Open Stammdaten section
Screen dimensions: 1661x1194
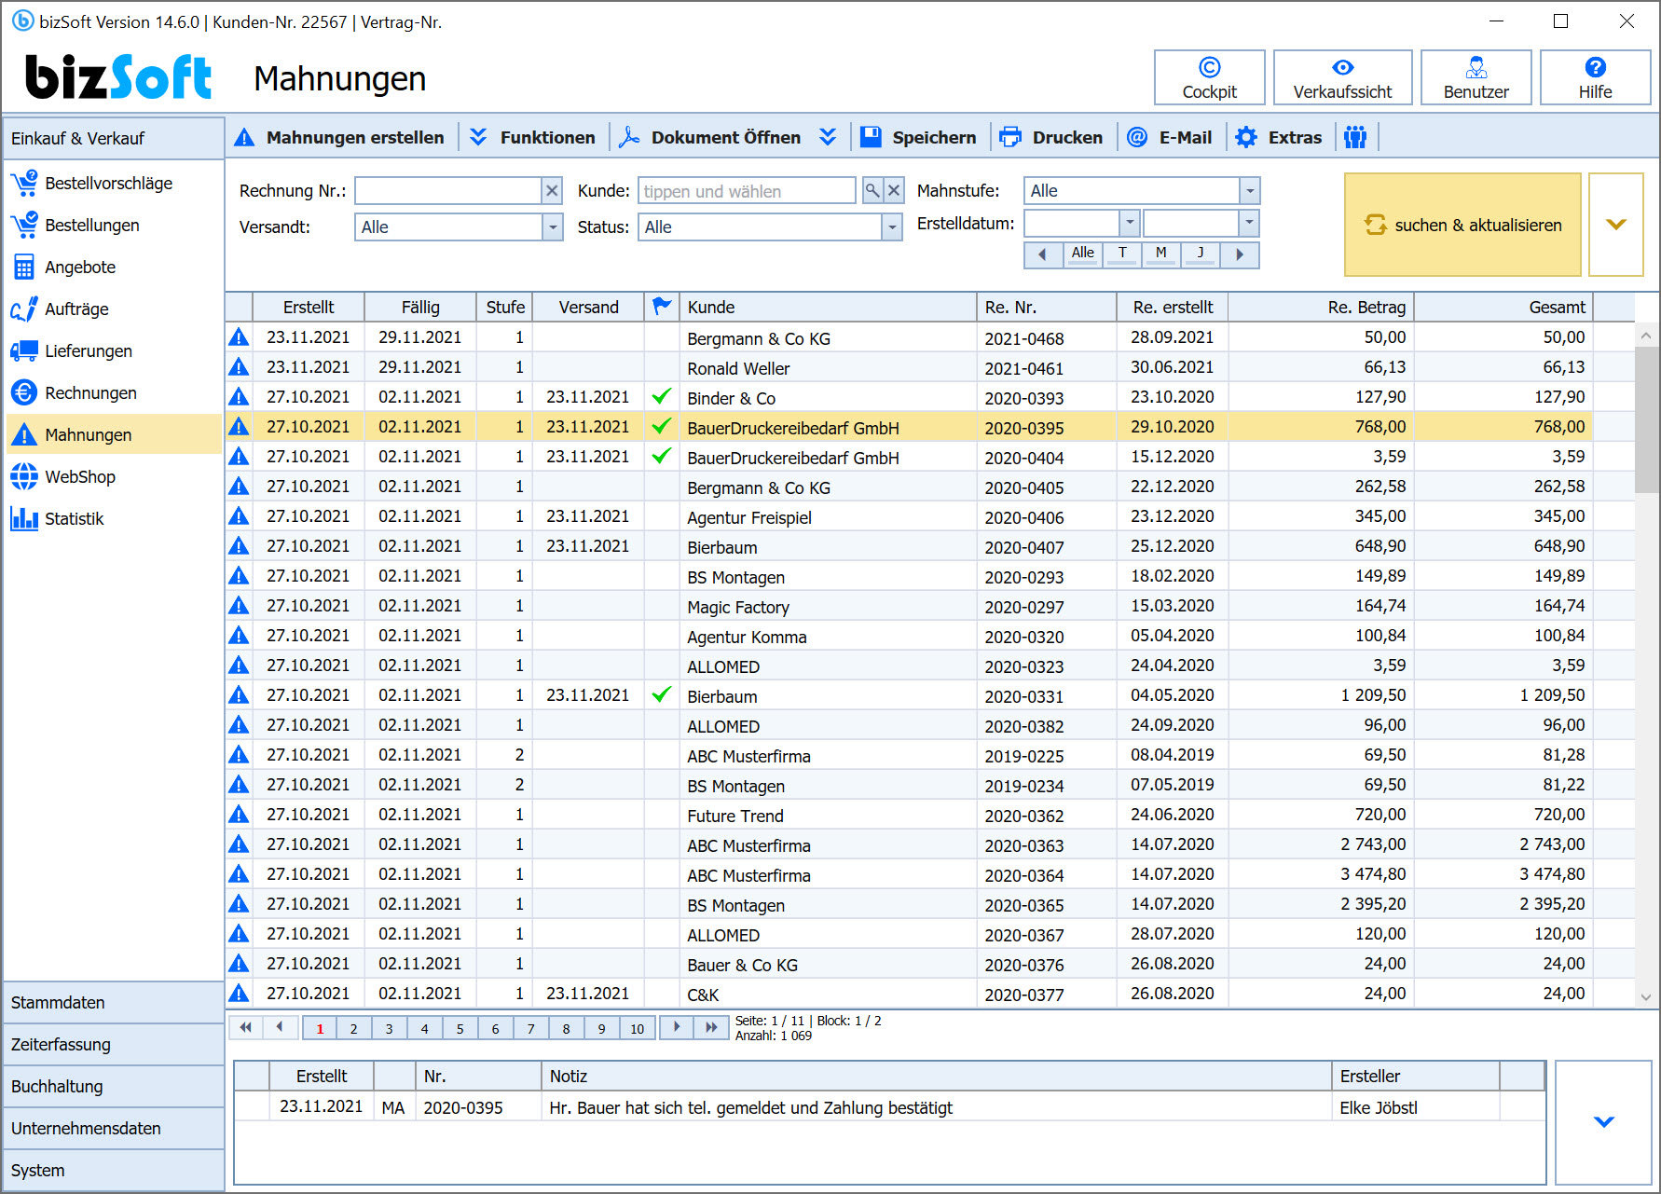114,1002
